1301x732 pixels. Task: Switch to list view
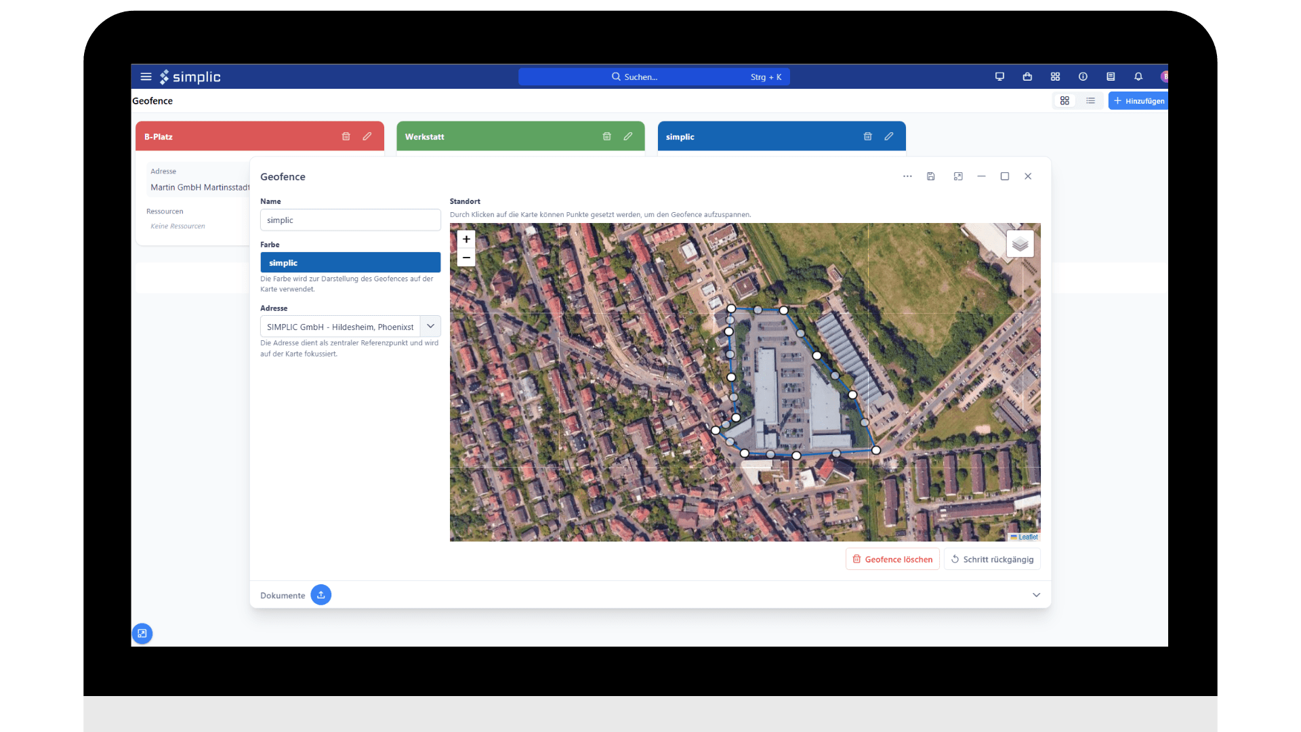[x=1090, y=101]
